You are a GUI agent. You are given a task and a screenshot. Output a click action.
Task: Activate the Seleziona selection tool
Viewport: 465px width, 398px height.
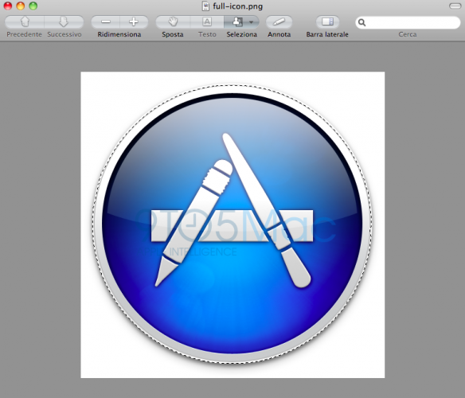(236, 22)
